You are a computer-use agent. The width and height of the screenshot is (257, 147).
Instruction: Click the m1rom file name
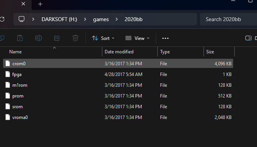pyautogui.click(x=20, y=85)
